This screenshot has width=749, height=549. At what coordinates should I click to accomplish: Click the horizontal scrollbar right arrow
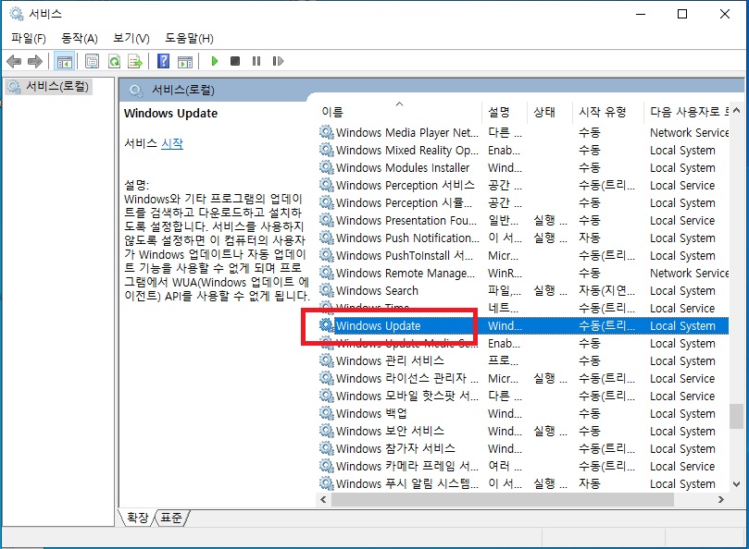[721, 499]
